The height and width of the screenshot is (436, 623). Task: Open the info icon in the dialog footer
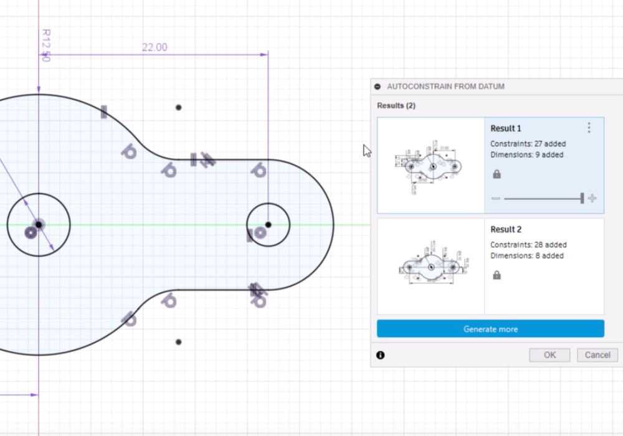coord(381,355)
